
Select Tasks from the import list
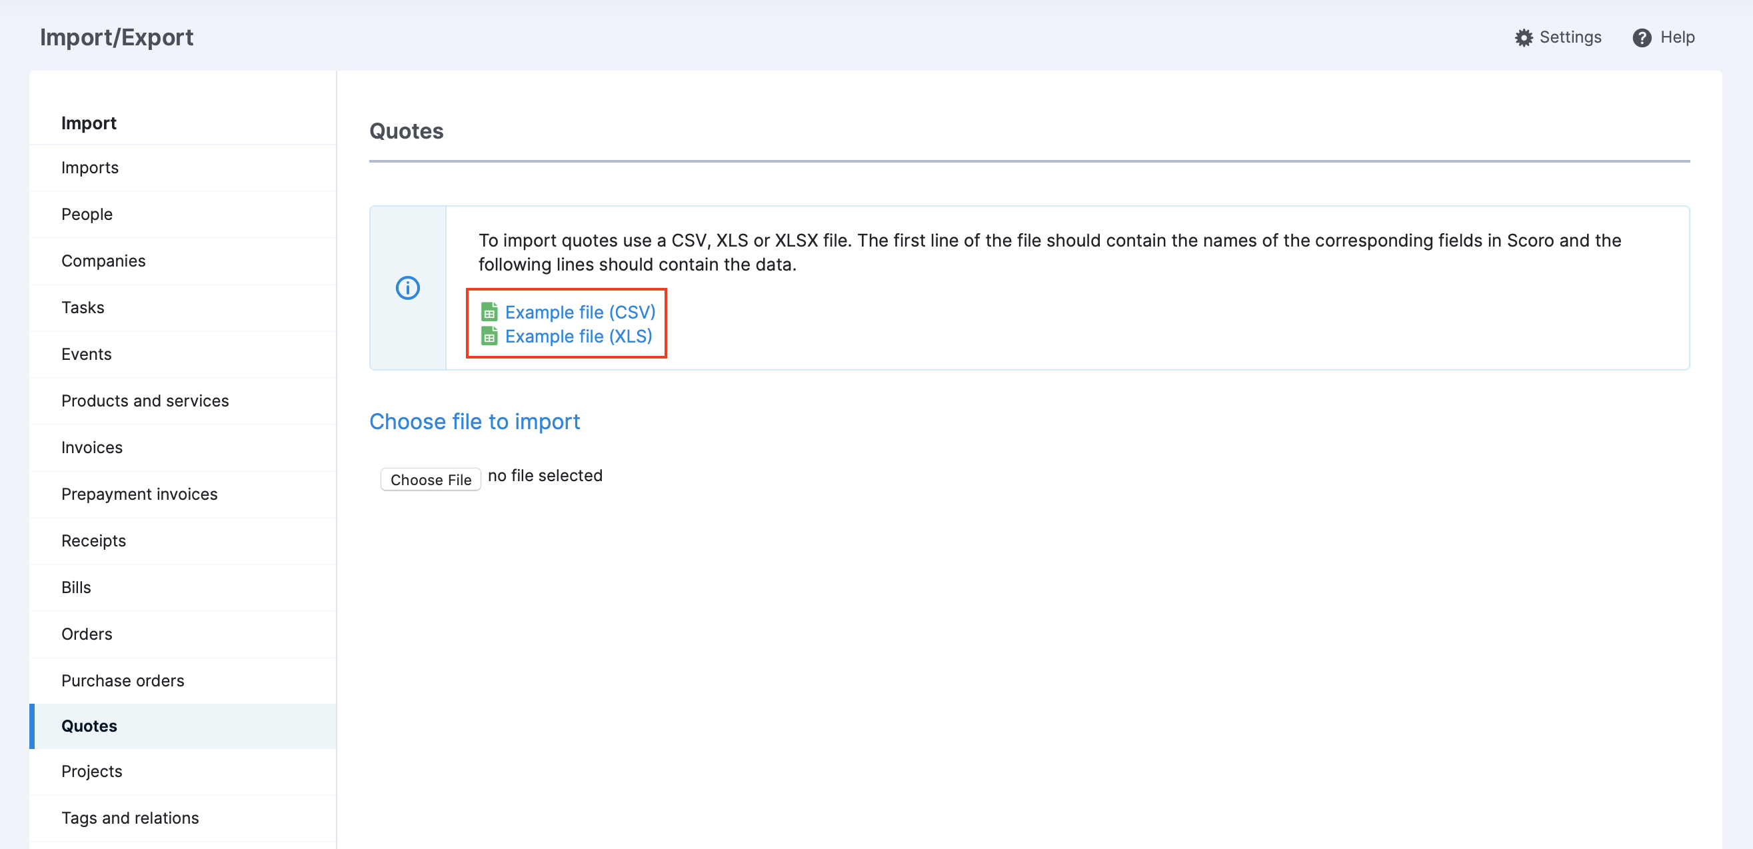[x=83, y=307]
